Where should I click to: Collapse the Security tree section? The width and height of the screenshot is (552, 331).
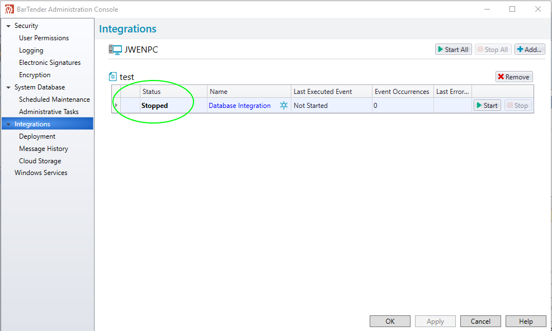pyautogui.click(x=8, y=26)
